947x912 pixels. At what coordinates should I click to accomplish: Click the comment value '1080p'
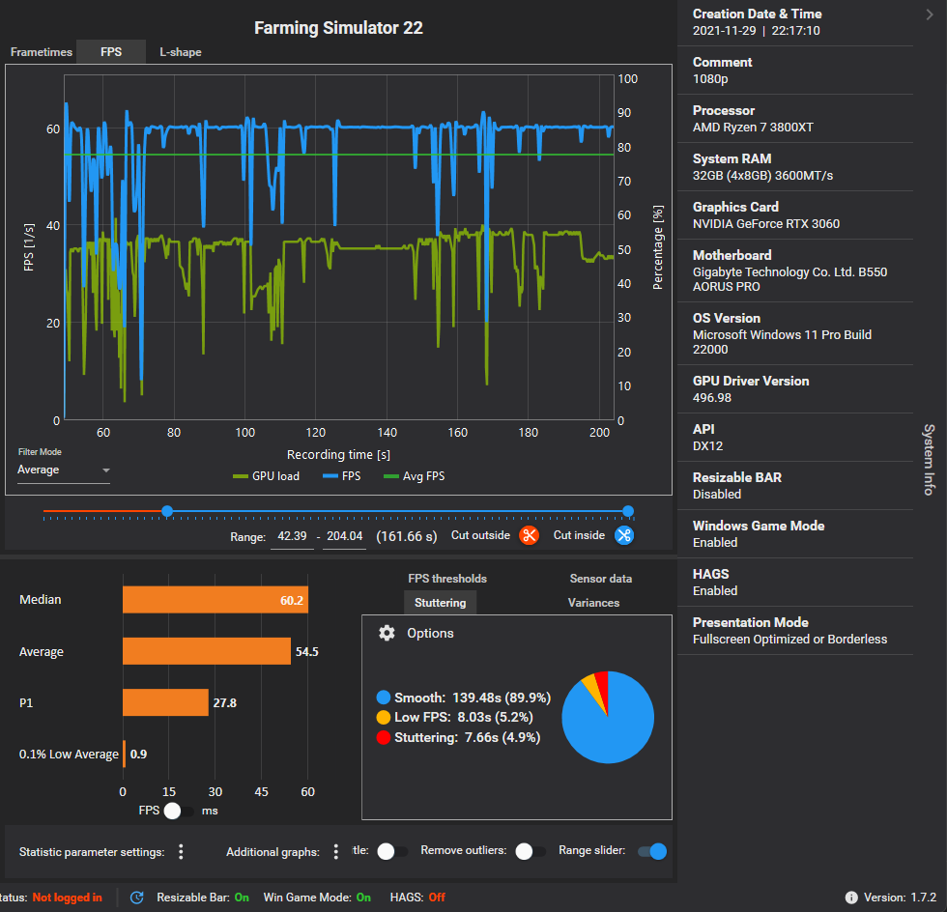coord(710,79)
